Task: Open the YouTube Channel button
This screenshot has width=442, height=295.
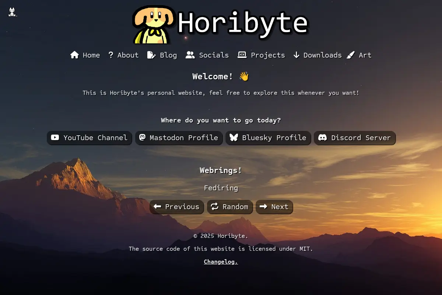Action: (x=90, y=138)
